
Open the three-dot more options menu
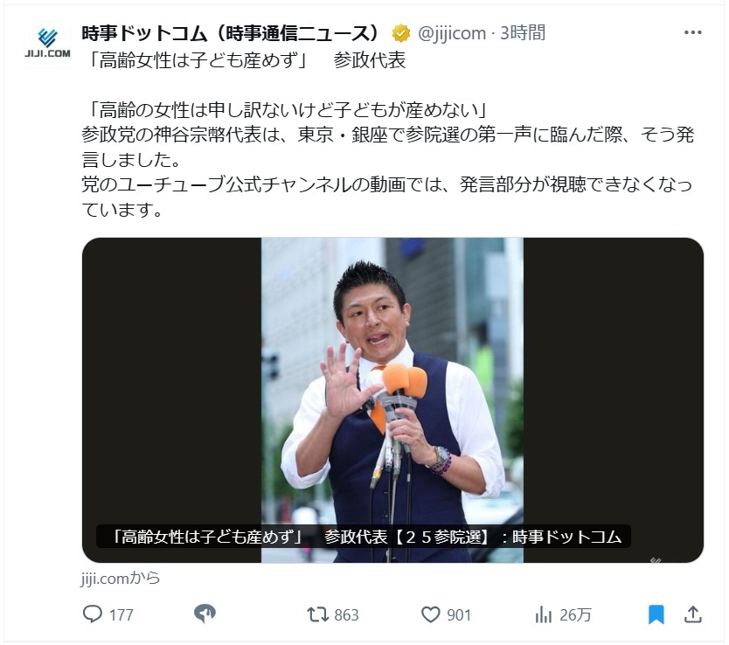[693, 32]
